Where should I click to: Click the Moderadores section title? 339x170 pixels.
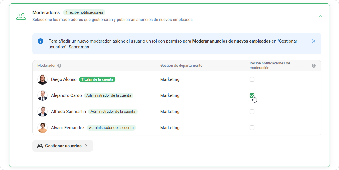(46, 12)
